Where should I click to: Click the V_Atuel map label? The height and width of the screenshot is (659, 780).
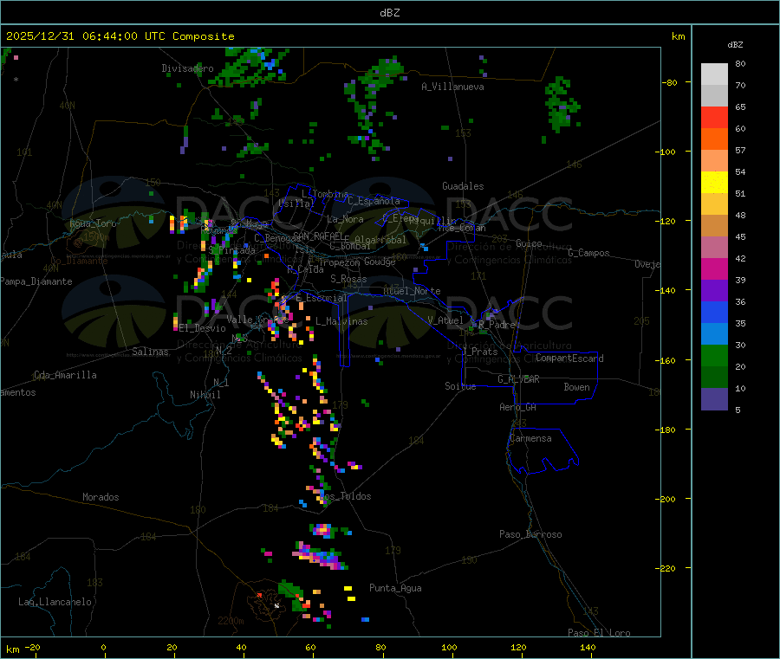pos(445,320)
